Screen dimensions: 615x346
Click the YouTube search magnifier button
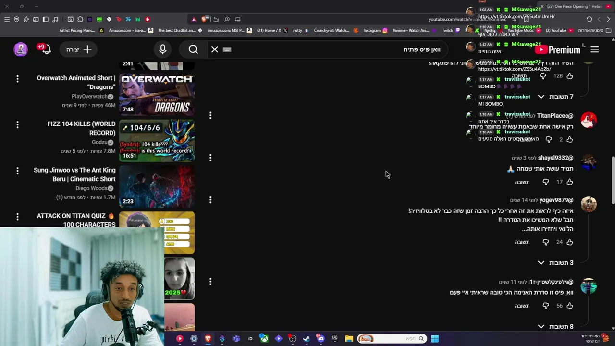click(x=193, y=49)
